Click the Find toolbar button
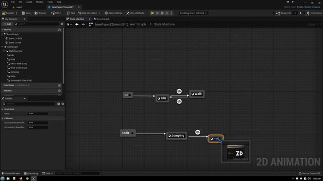The image size is (323, 181). 71,13
